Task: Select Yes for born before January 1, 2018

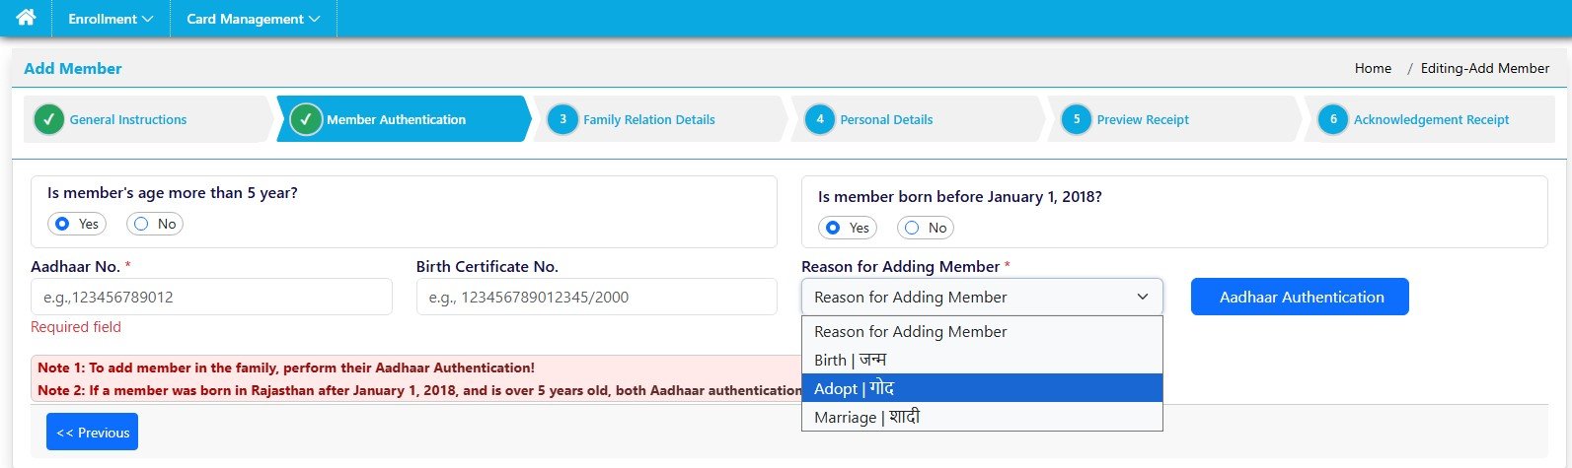Action: [x=834, y=228]
